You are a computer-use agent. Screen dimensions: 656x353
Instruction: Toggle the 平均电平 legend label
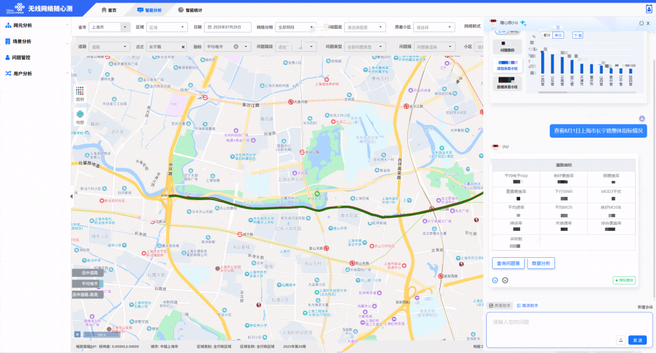pyautogui.click(x=88, y=283)
